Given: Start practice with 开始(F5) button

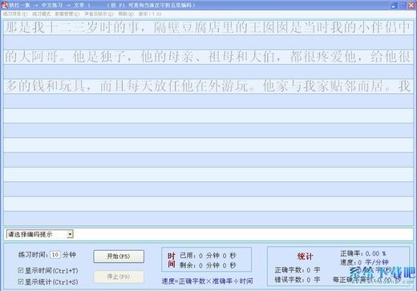Looking at the screenshot, I should 119,257.
